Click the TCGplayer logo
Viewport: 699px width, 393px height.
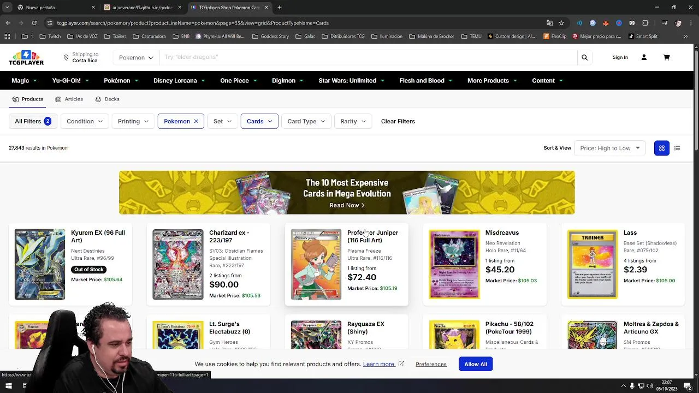tap(26, 57)
